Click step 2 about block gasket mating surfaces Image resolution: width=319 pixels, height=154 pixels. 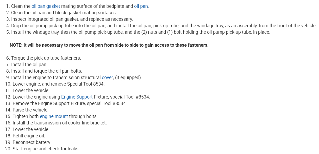point(64,13)
